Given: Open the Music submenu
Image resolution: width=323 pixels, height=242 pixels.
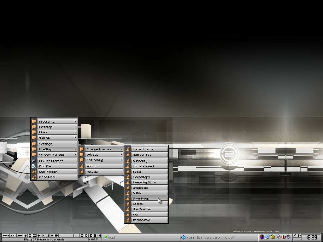Looking at the screenshot, I should 57,132.
